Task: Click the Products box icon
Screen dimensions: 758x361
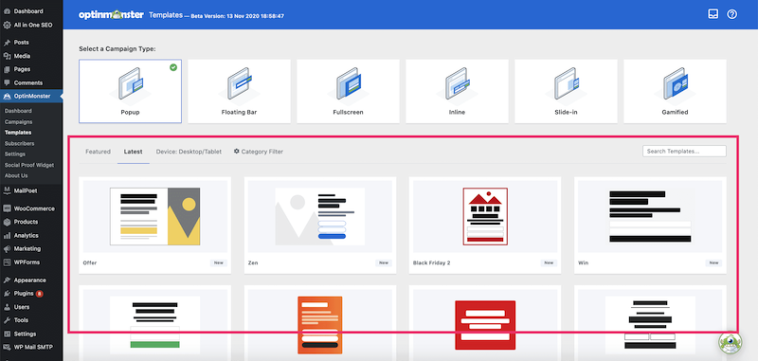Action: (x=7, y=222)
